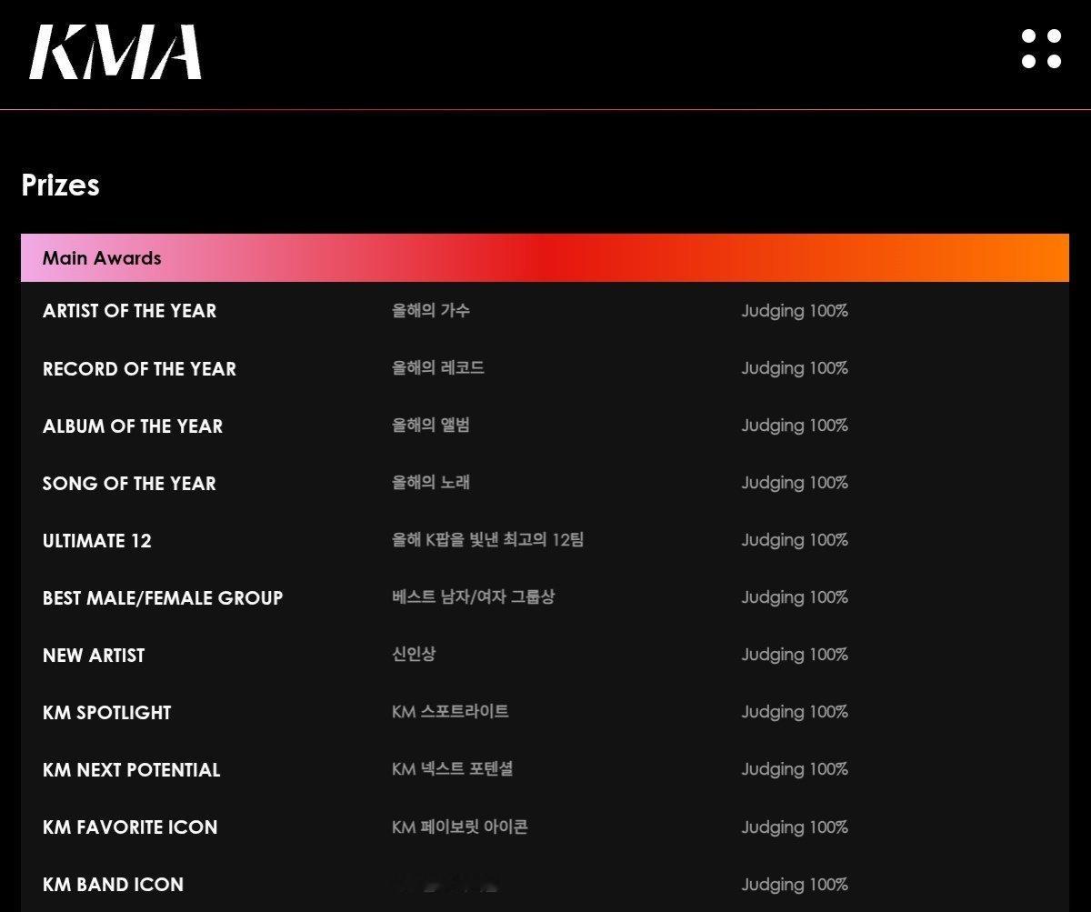
Task: Click the KMA logo
Action: pyautogui.click(x=115, y=51)
